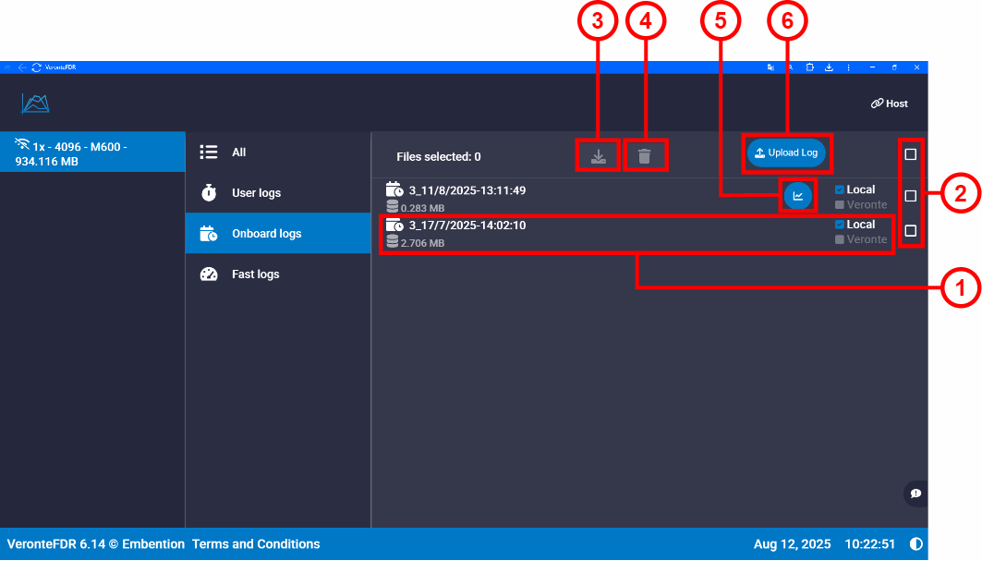Select the checkbox for log 3_17/7/2025-14:02:10
The width and height of the screenshot is (982, 561).
click(x=910, y=231)
